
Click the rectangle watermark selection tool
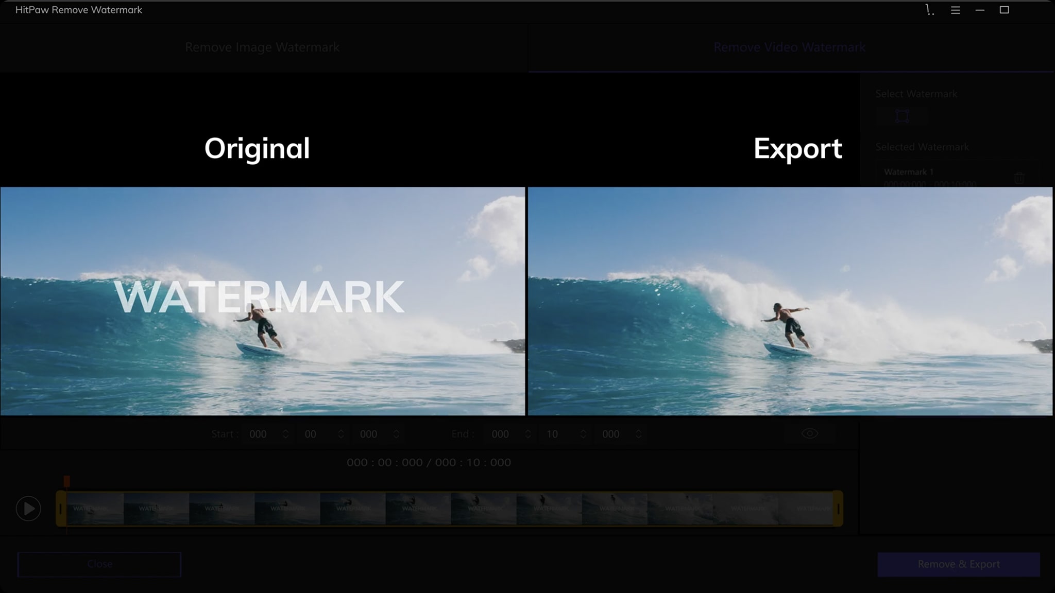[x=902, y=116]
